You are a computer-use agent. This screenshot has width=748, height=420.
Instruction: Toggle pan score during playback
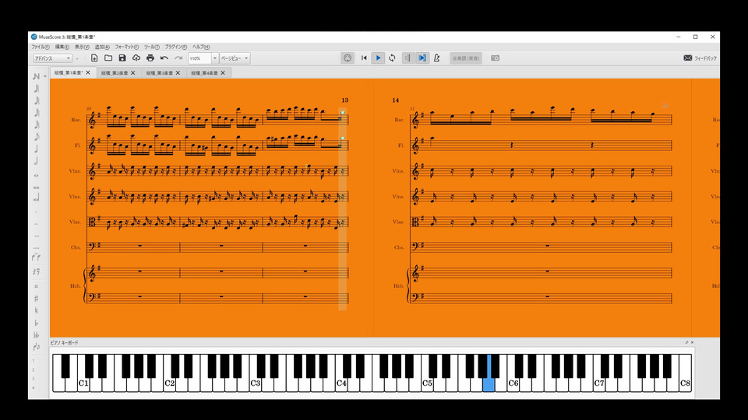[422, 58]
